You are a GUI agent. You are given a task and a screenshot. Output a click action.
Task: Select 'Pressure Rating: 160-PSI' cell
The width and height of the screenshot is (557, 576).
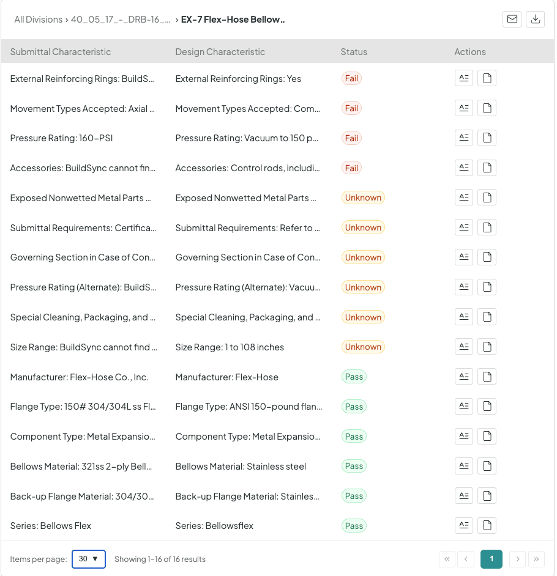coord(61,138)
